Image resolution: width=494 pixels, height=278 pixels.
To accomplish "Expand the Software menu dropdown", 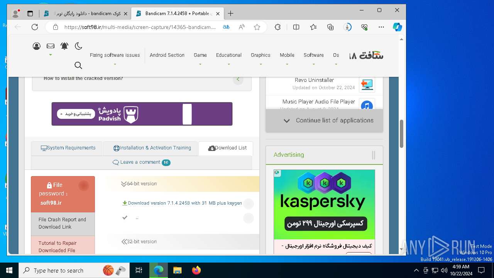I will (x=314, y=55).
